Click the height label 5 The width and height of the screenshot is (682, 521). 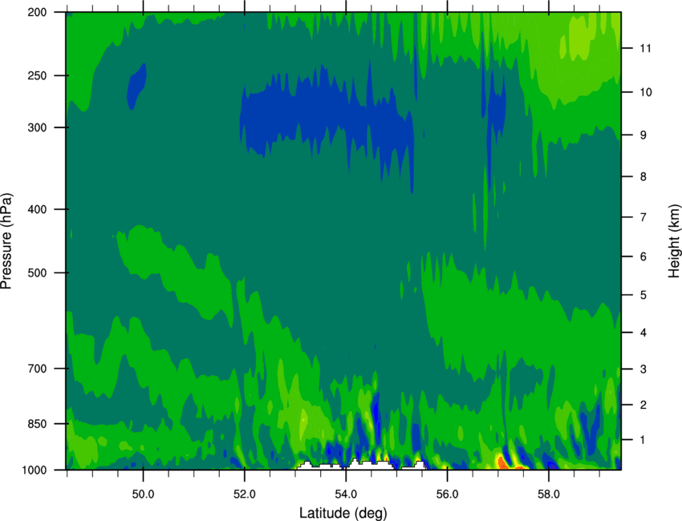(643, 295)
